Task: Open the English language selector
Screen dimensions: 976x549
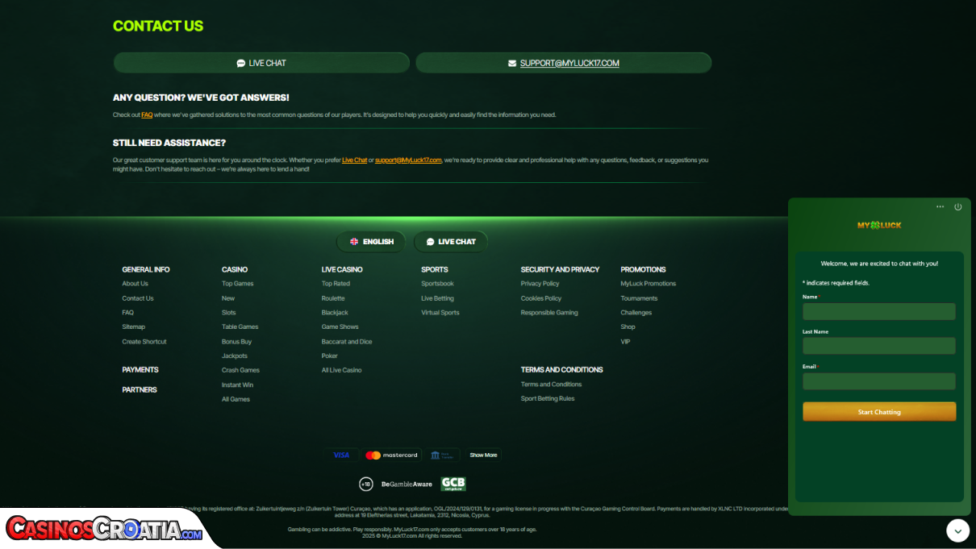Action: [371, 242]
